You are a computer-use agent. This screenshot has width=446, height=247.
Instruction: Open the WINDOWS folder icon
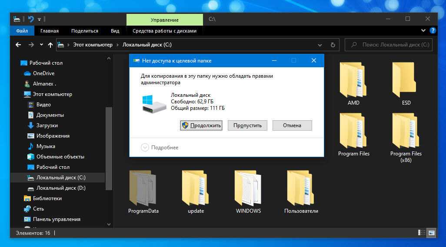click(x=248, y=188)
